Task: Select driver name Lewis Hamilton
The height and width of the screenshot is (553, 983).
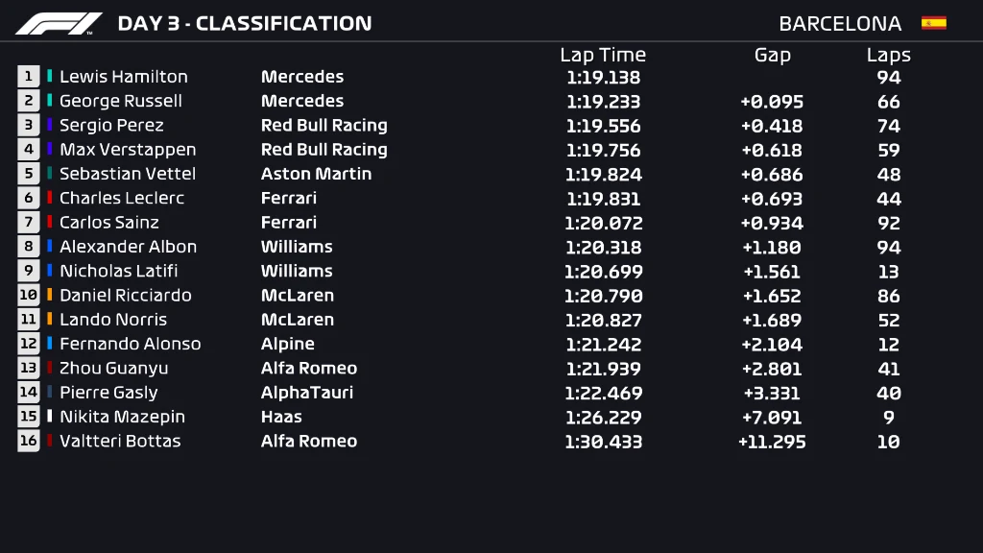Action: pos(124,77)
